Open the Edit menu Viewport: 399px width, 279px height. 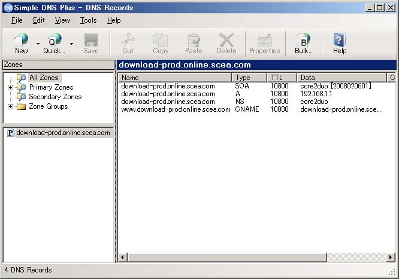pos(39,20)
